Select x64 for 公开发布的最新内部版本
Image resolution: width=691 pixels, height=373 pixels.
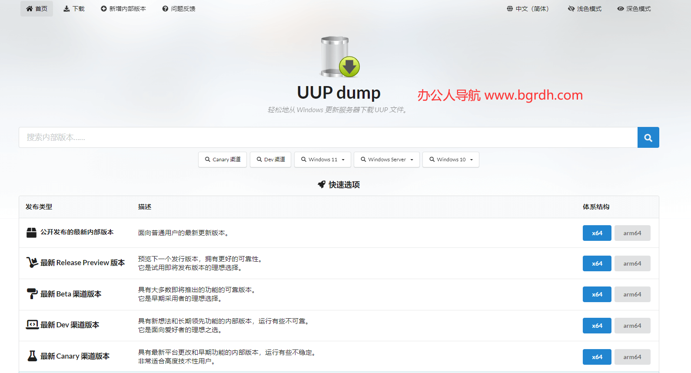coord(597,233)
